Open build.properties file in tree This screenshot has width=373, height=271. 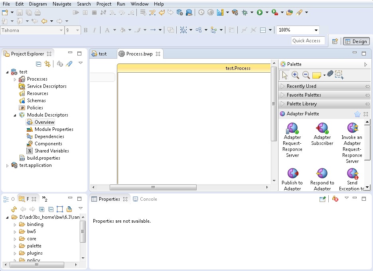(x=43, y=158)
